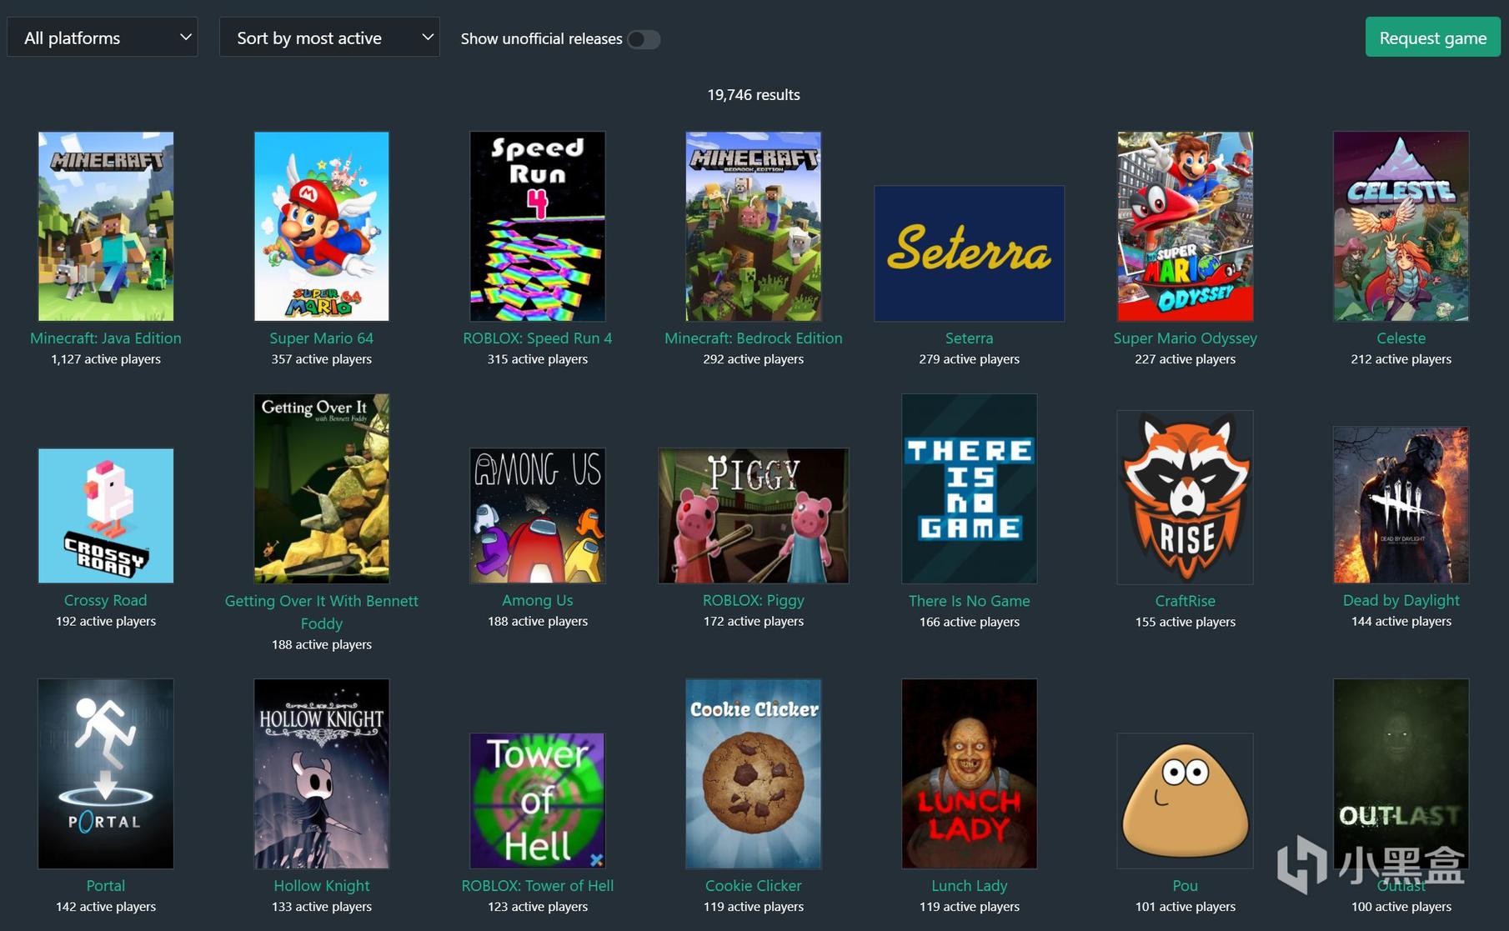Follow the Hollow Knight title link

[x=322, y=886]
